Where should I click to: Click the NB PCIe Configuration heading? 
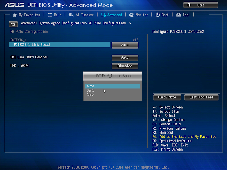[x=29, y=32]
